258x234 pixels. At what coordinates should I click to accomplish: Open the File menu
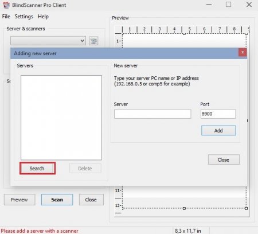(6, 17)
